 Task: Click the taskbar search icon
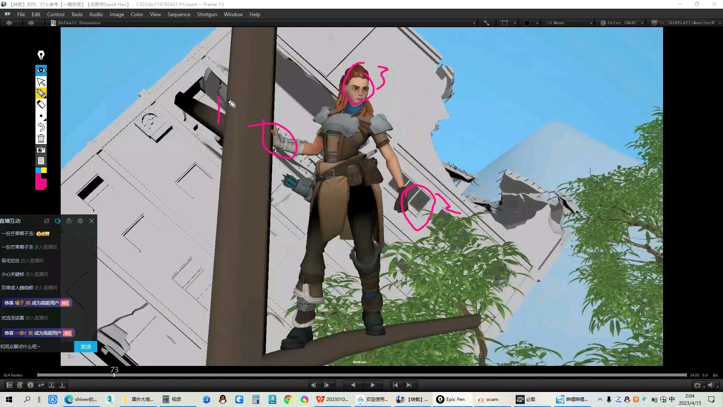click(x=27, y=399)
